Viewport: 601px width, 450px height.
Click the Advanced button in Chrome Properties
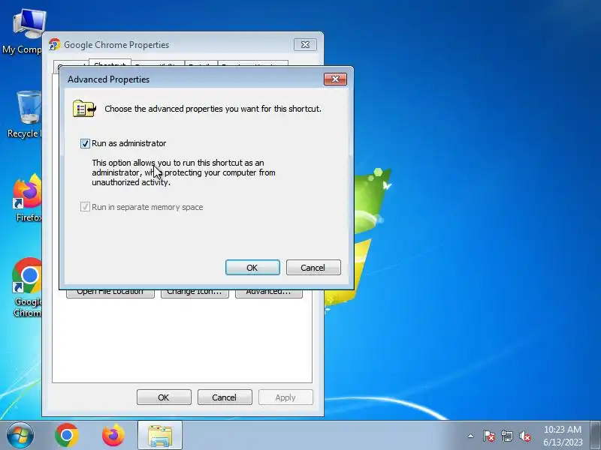(x=269, y=293)
